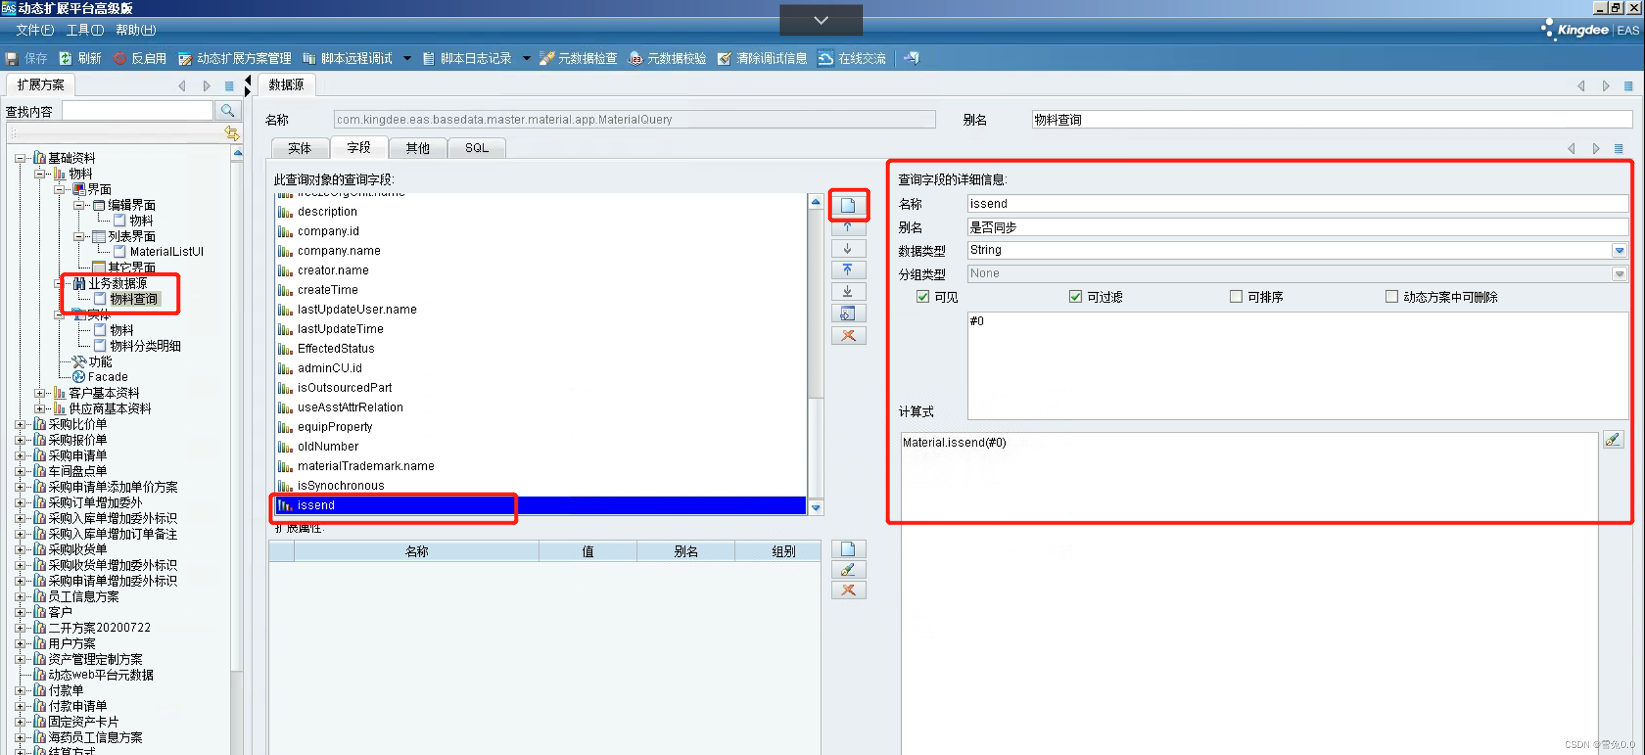Click the formula edit pencil icon
Screen dimensions: 1645x755
(x=1613, y=440)
